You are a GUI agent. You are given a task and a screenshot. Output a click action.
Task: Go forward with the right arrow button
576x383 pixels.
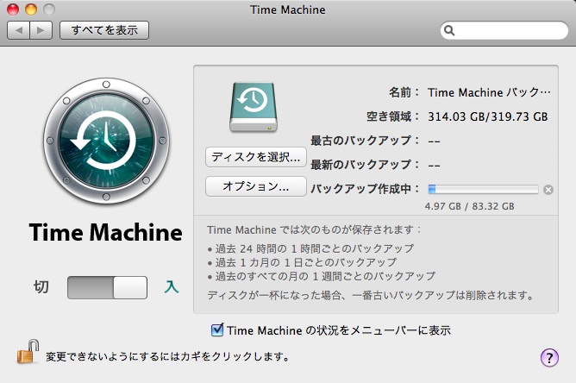[41, 30]
